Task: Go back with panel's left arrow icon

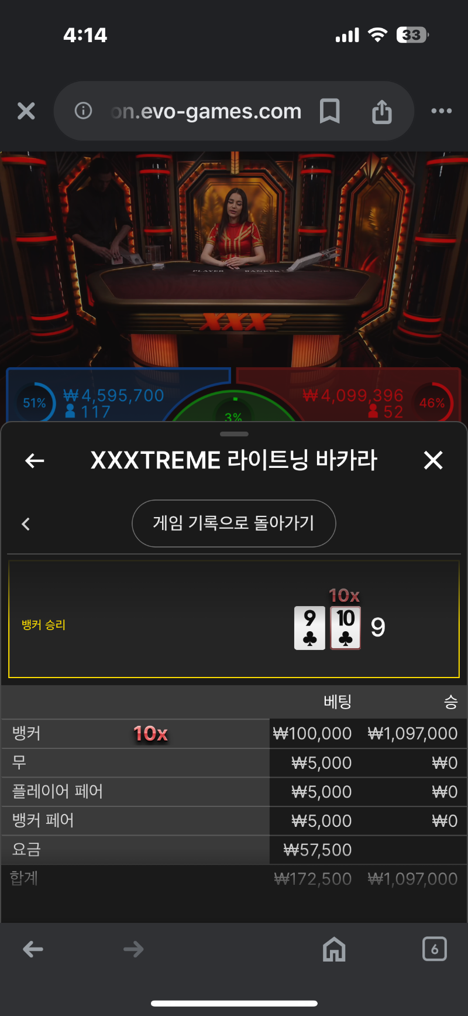Action: pos(35,461)
